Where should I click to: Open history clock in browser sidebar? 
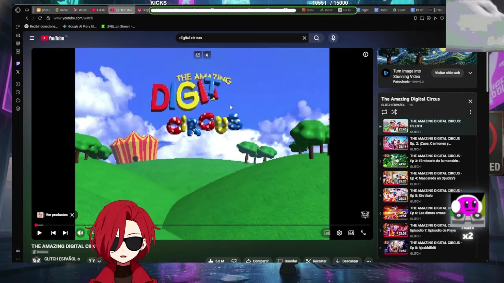[18, 92]
